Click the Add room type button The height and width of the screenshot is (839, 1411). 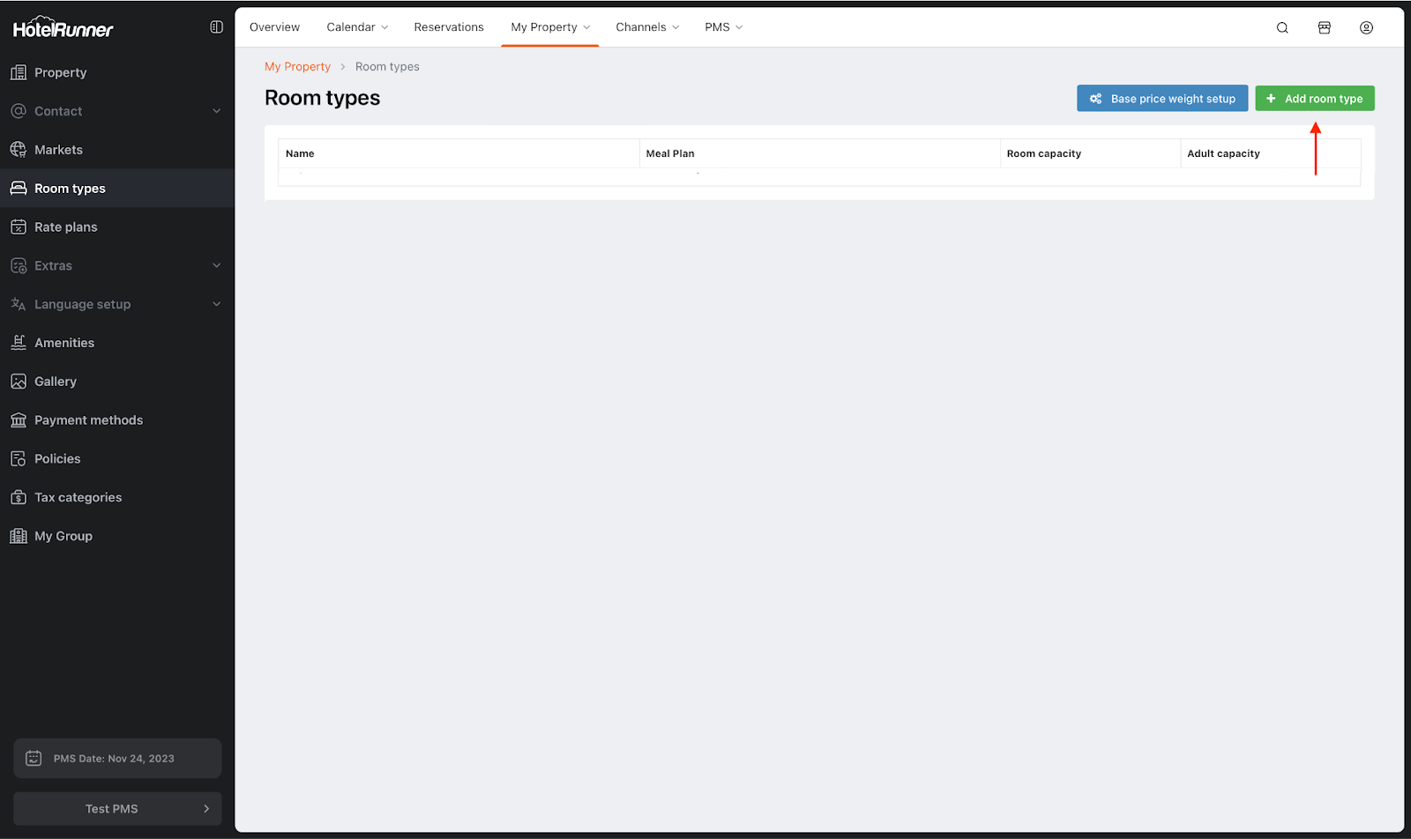coord(1314,99)
